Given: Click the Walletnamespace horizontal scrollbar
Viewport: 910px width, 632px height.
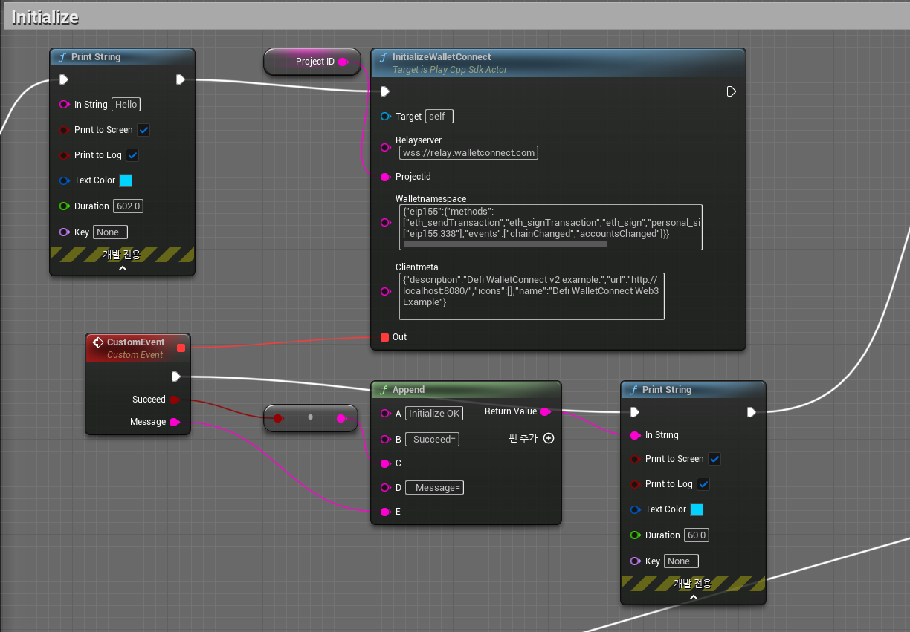Looking at the screenshot, I should point(506,244).
